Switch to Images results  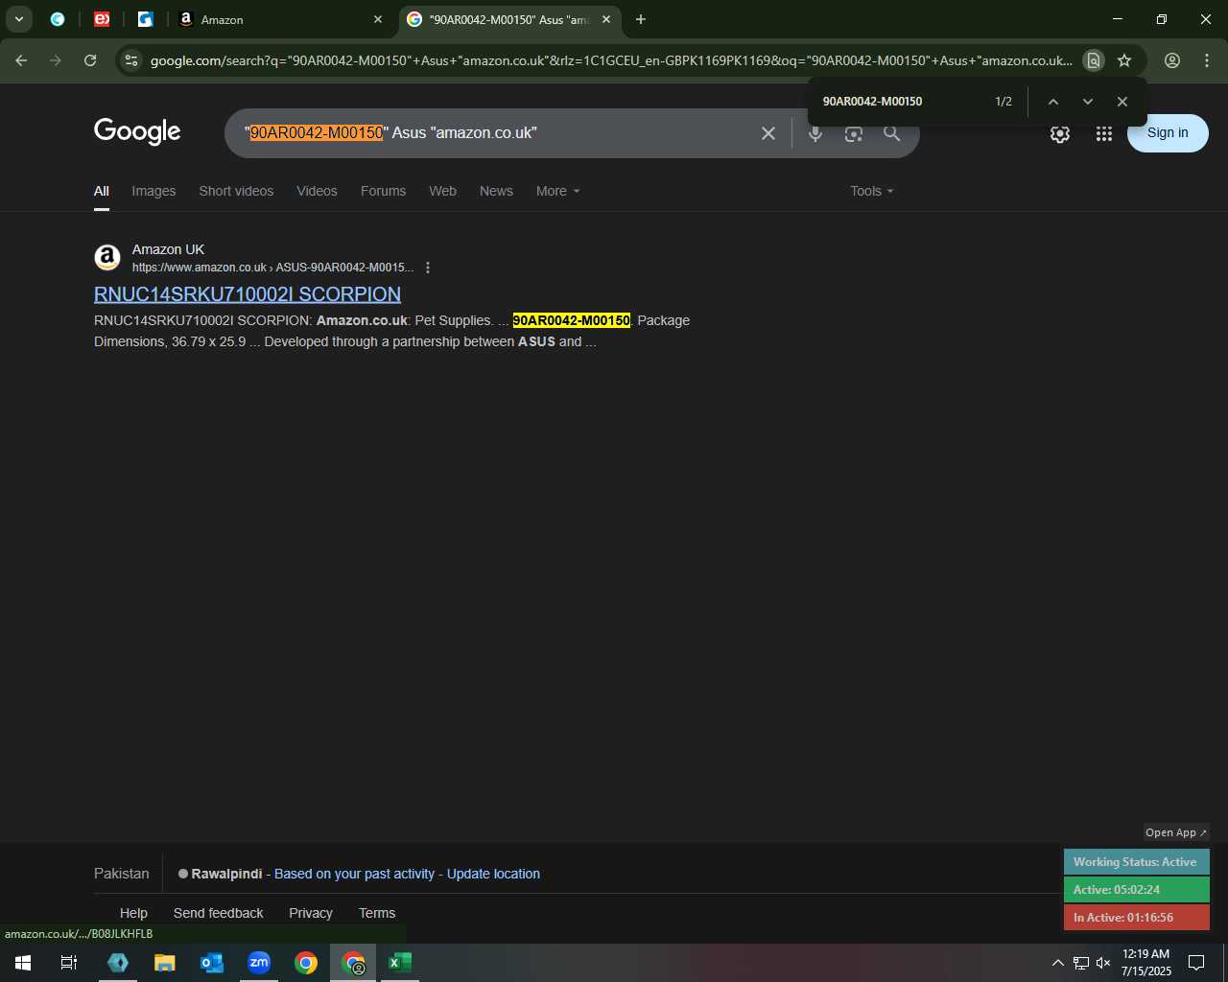(x=153, y=191)
